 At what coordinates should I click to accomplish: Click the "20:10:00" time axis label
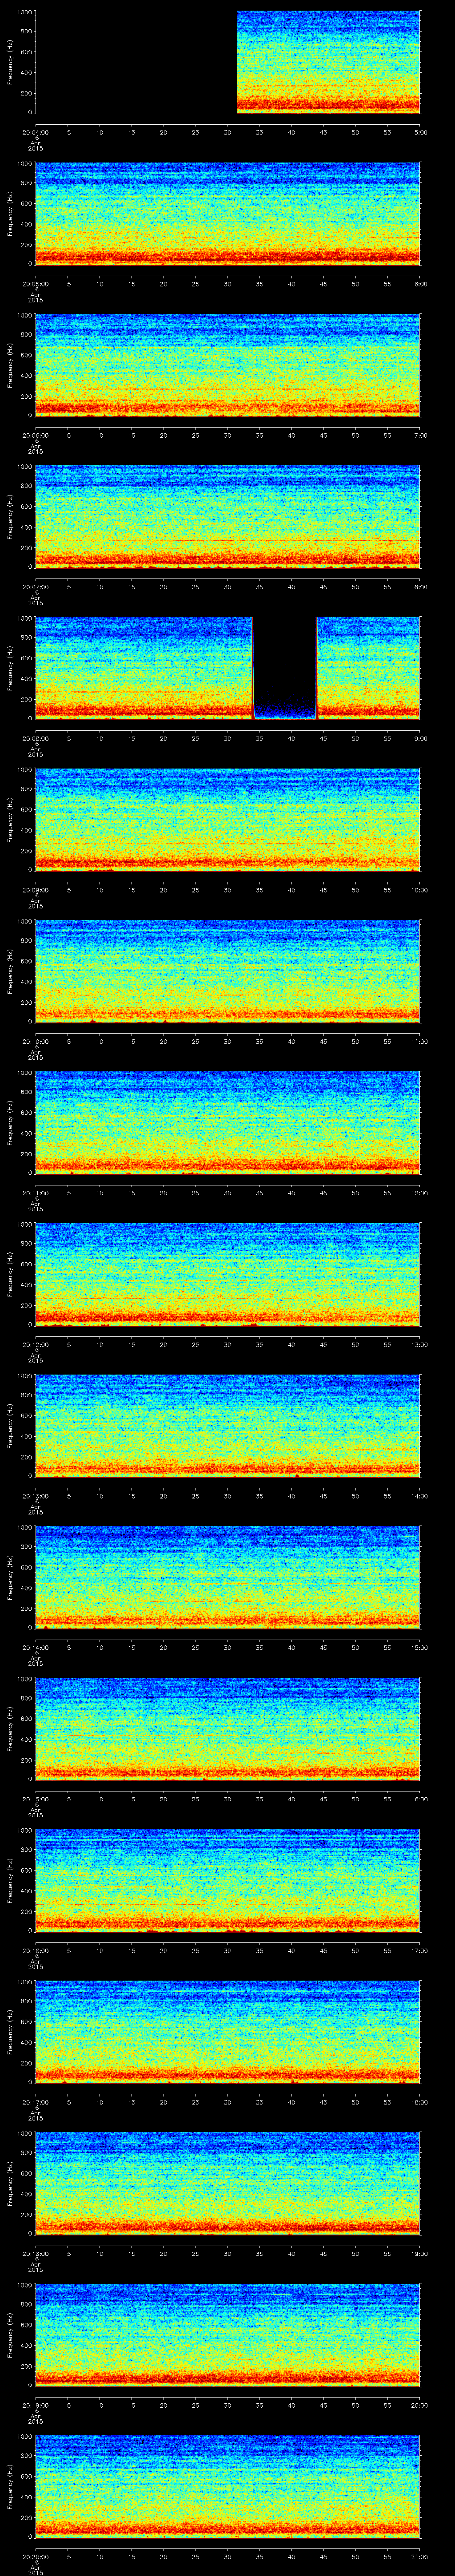click(x=35, y=1041)
